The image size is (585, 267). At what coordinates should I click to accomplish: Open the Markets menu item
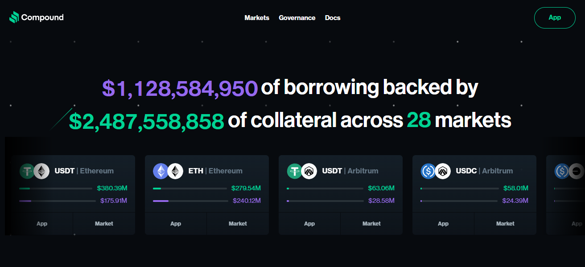click(x=257, y=18)
